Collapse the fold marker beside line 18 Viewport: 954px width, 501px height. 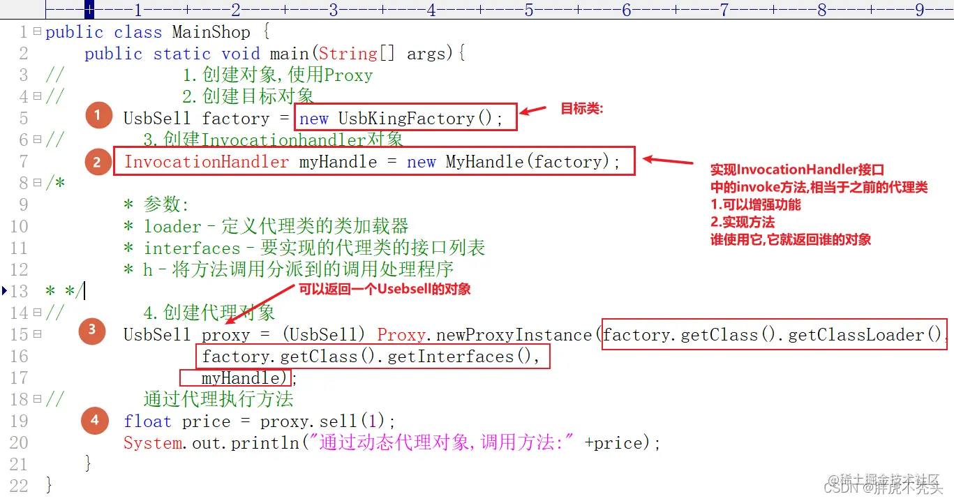tap(37, 400)
